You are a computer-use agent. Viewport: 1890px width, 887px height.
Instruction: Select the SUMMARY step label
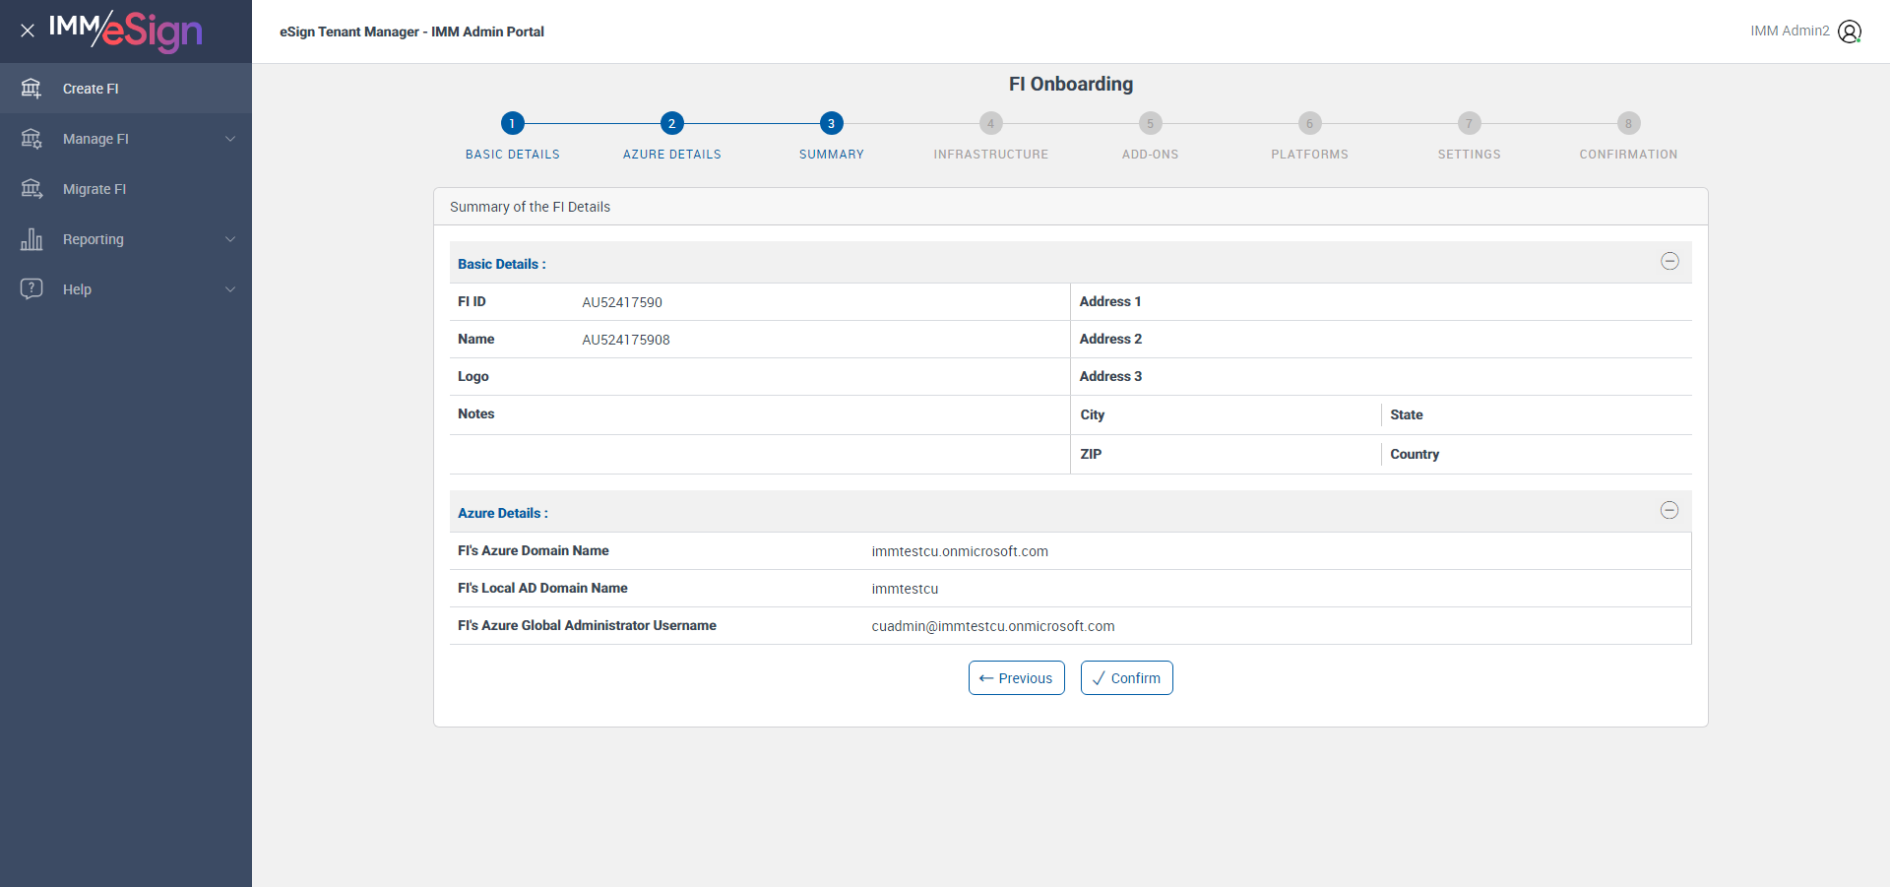[831, 155]
